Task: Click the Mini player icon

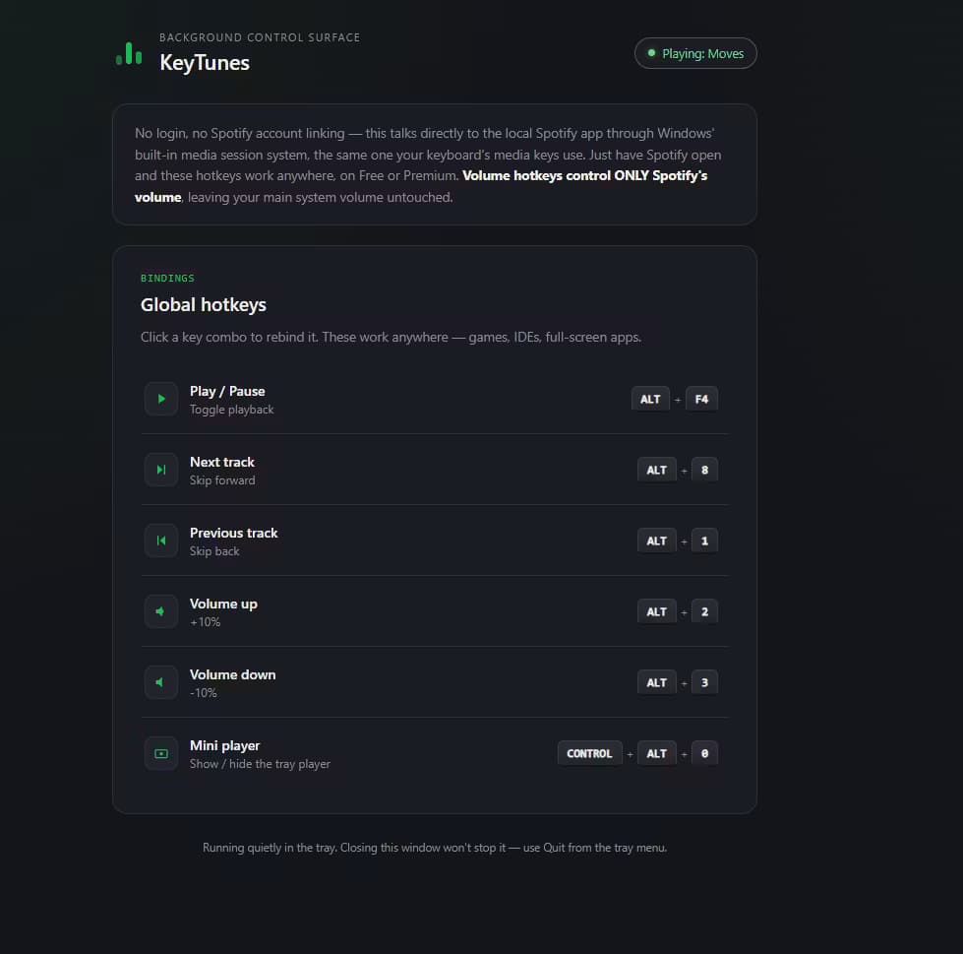Action: [x=161, y=753]
